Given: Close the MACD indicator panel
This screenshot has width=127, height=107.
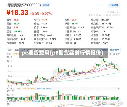Looking at the screenshot, I should tap(119, 101).
